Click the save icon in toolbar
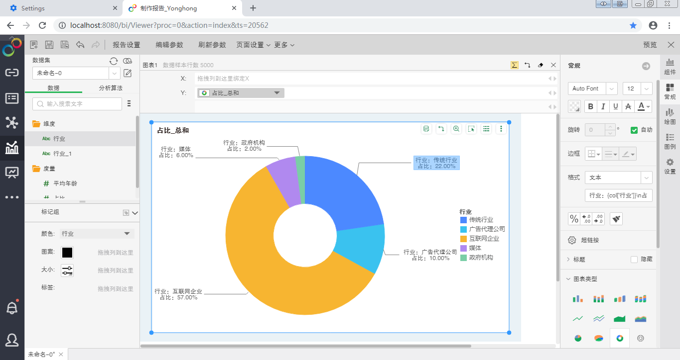This screenshot has height=360, width=680. point(49,45)
